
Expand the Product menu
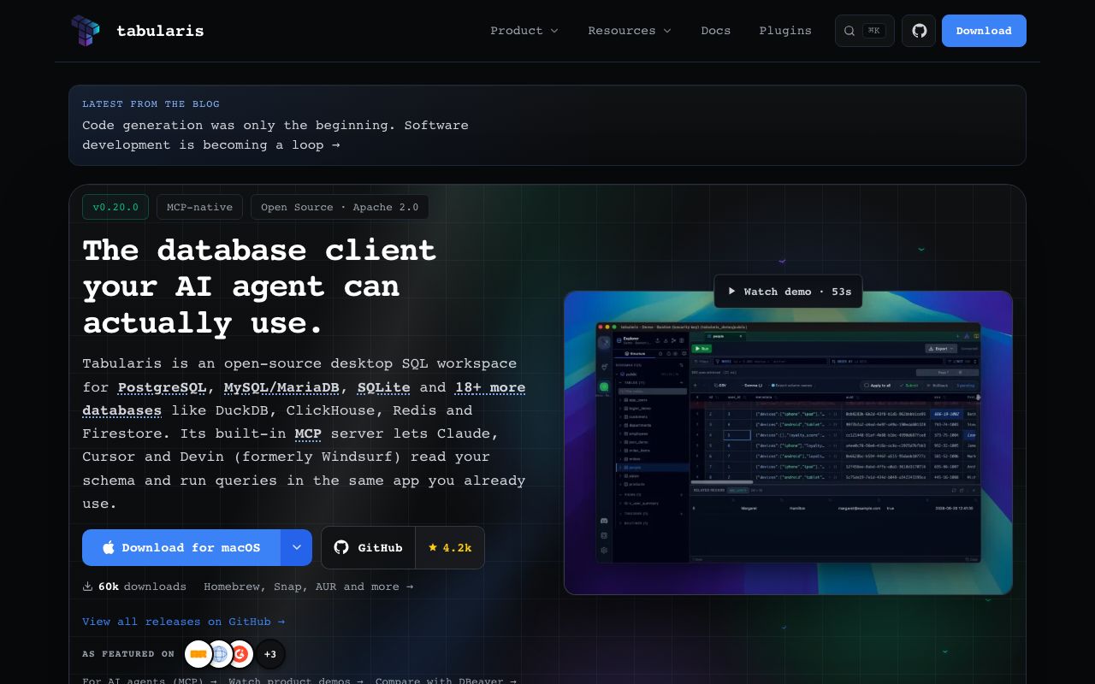pyautogui.click(x=524, y=31)
